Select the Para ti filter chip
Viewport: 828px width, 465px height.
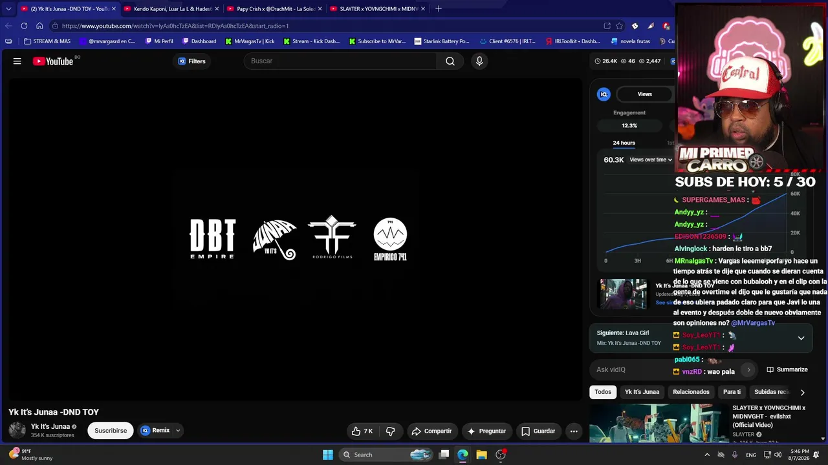click(732, 392)
